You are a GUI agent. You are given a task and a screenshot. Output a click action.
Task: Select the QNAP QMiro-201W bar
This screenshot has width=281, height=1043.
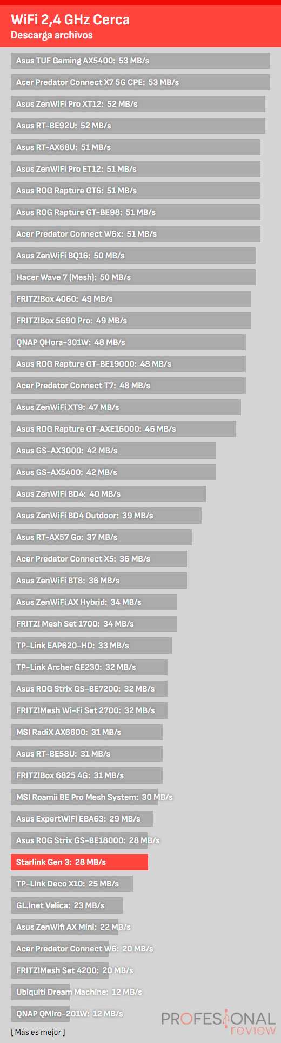tap(40, 1014)
